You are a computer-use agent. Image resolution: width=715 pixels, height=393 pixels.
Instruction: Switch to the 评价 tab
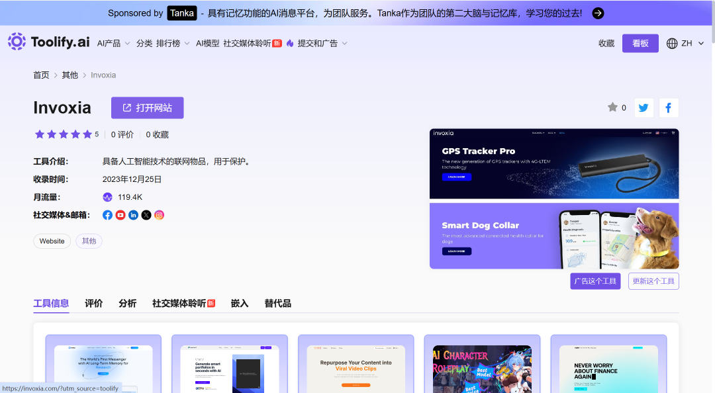click(x=94, y=304)
